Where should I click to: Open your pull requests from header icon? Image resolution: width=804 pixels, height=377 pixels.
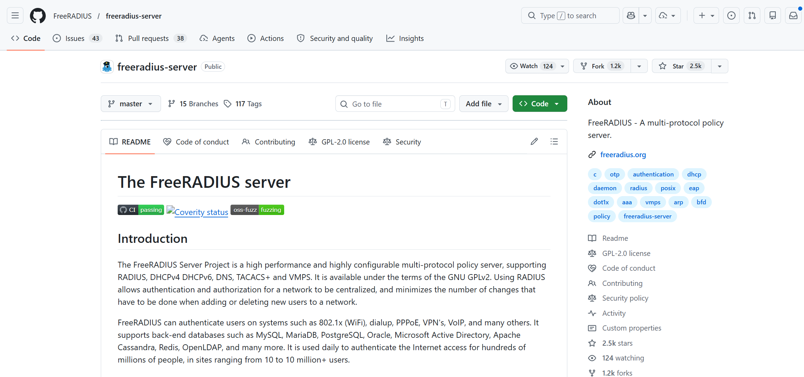pos(752,15)
